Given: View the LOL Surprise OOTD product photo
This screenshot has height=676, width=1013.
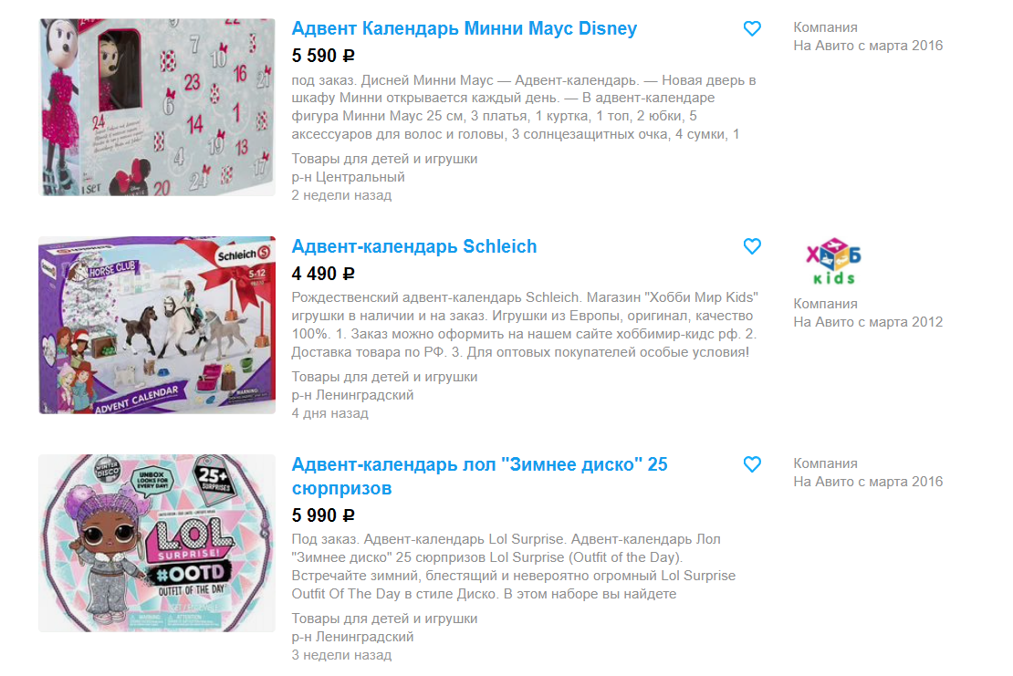Looking at the screenshot, I should [157, 543].
